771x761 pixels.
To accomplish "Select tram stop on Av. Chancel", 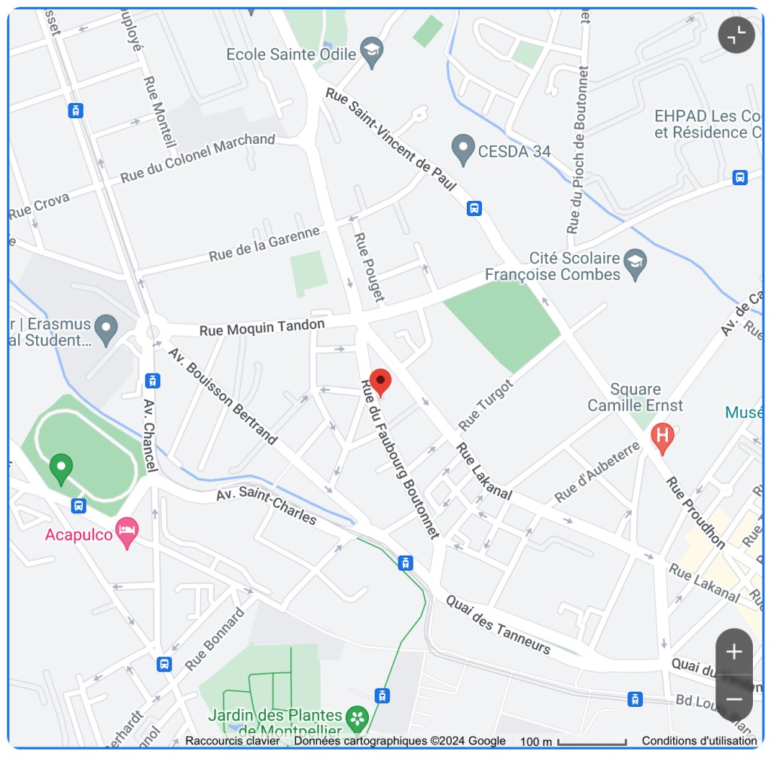I will (x=152, y=381).
